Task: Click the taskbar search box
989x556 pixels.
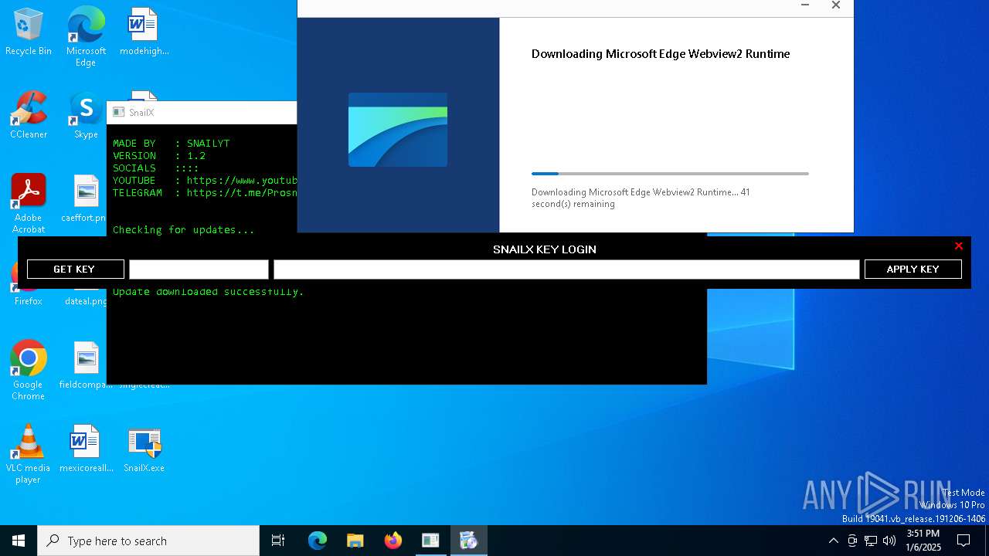Action: point(148,541)
